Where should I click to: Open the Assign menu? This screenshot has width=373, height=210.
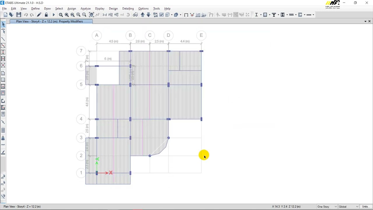pyautogui.click(x=72, y=8)
